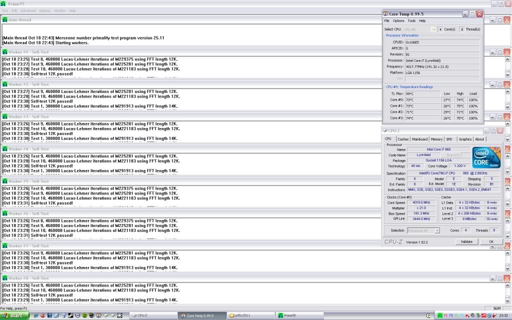Open Core Temp Options menu
The image size is (512, 320).
point(398,21)
